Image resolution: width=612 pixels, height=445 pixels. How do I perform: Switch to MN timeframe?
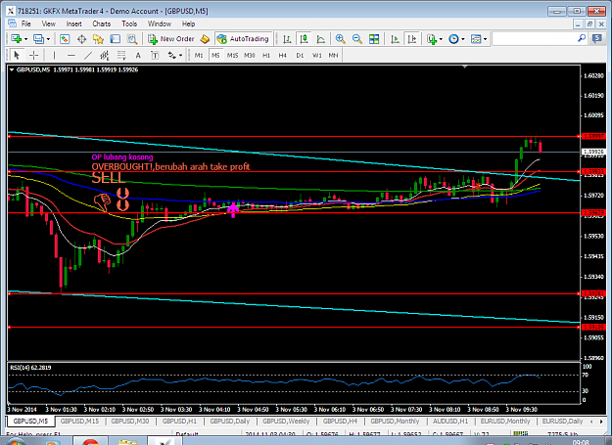333,56
